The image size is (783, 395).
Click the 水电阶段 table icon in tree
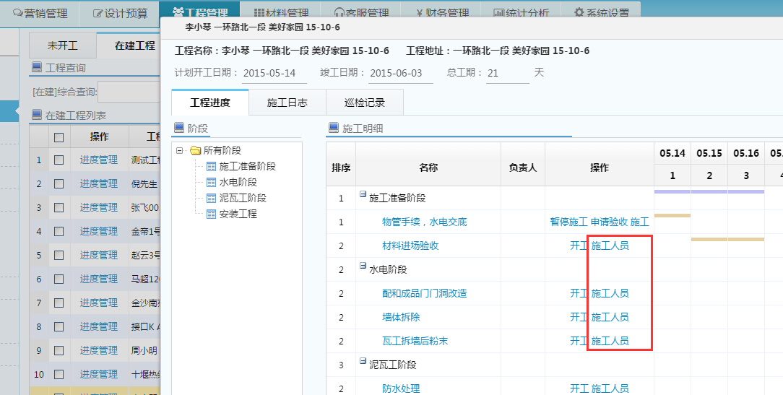[211, 183]
